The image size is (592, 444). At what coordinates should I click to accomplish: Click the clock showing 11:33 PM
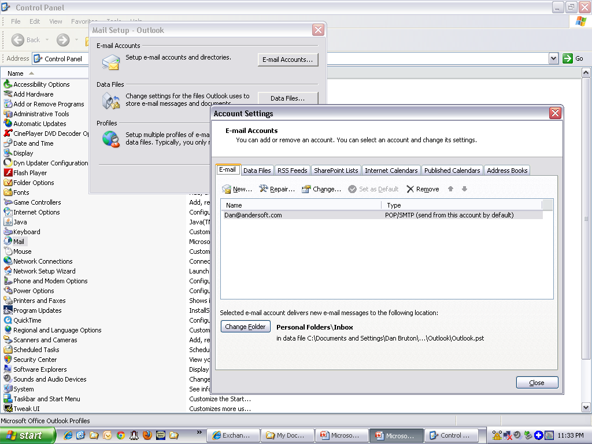click(x=571, y=435)
